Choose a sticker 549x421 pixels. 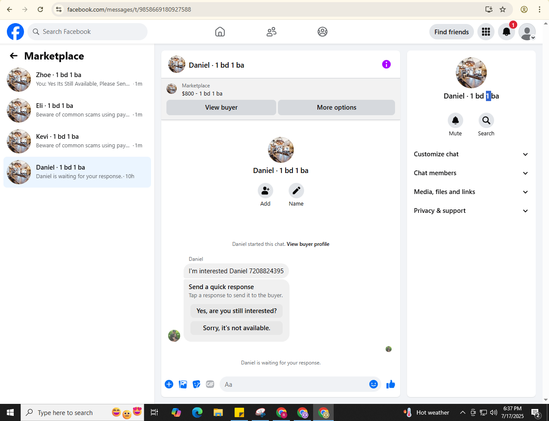point(196,384)
